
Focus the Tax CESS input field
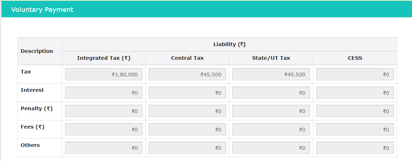pyautogui.click(x=355, y=75)
